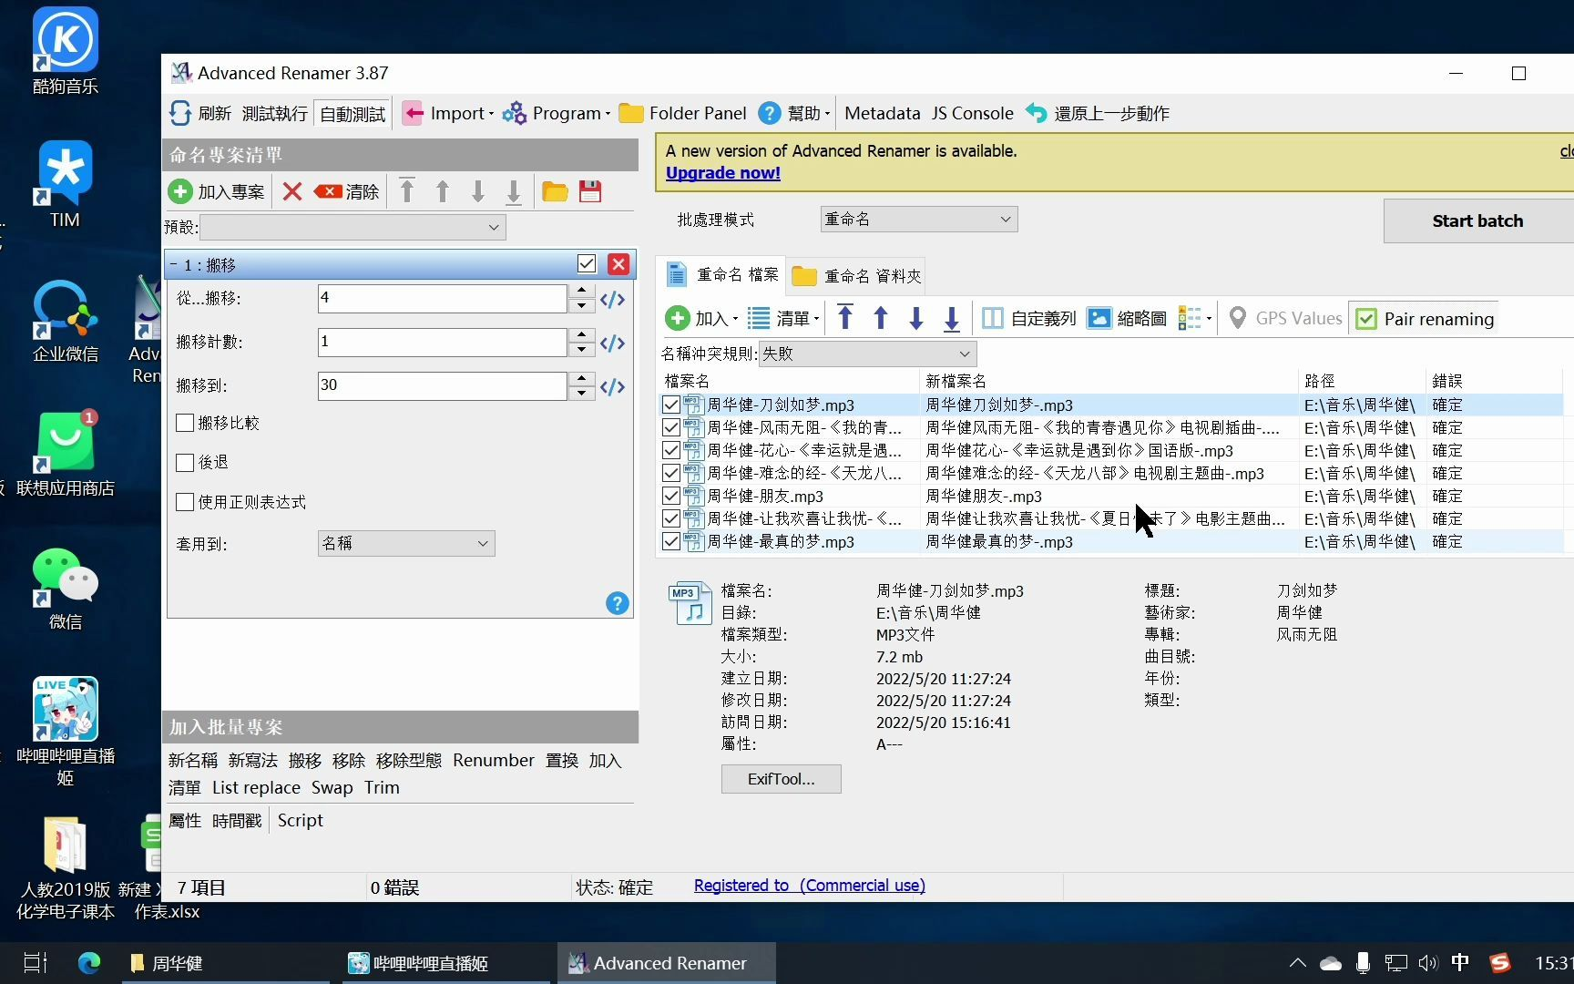Expand the batch mode 重命名 dropdown
Viewport: 1574px width, 984px height.
click(918, 220)
